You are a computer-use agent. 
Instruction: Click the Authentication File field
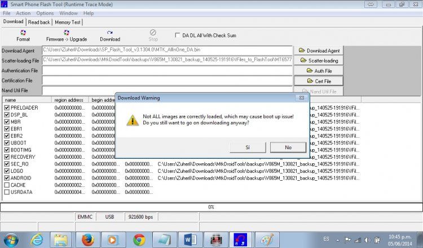pyautogui.click(x=168, y=70)
